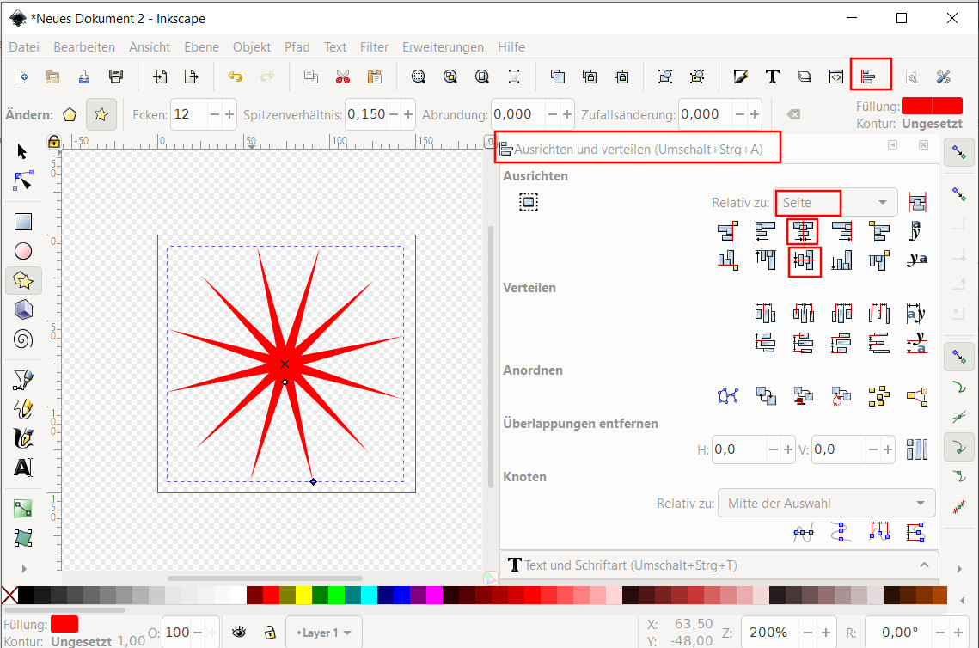Click horizontal overlap H field
Screen dimensions: 979x648
click(x=738, y=449)
